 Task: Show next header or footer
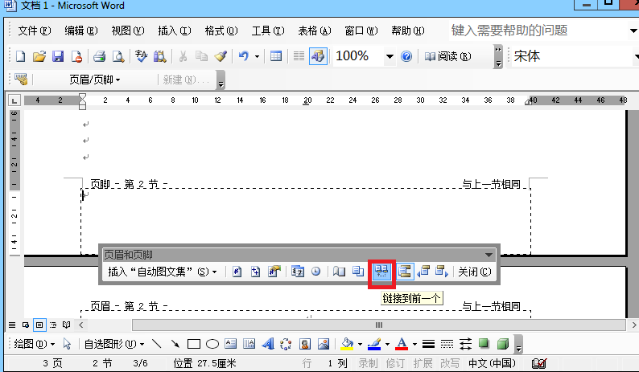pyautogui.click(x=442, y=272)
